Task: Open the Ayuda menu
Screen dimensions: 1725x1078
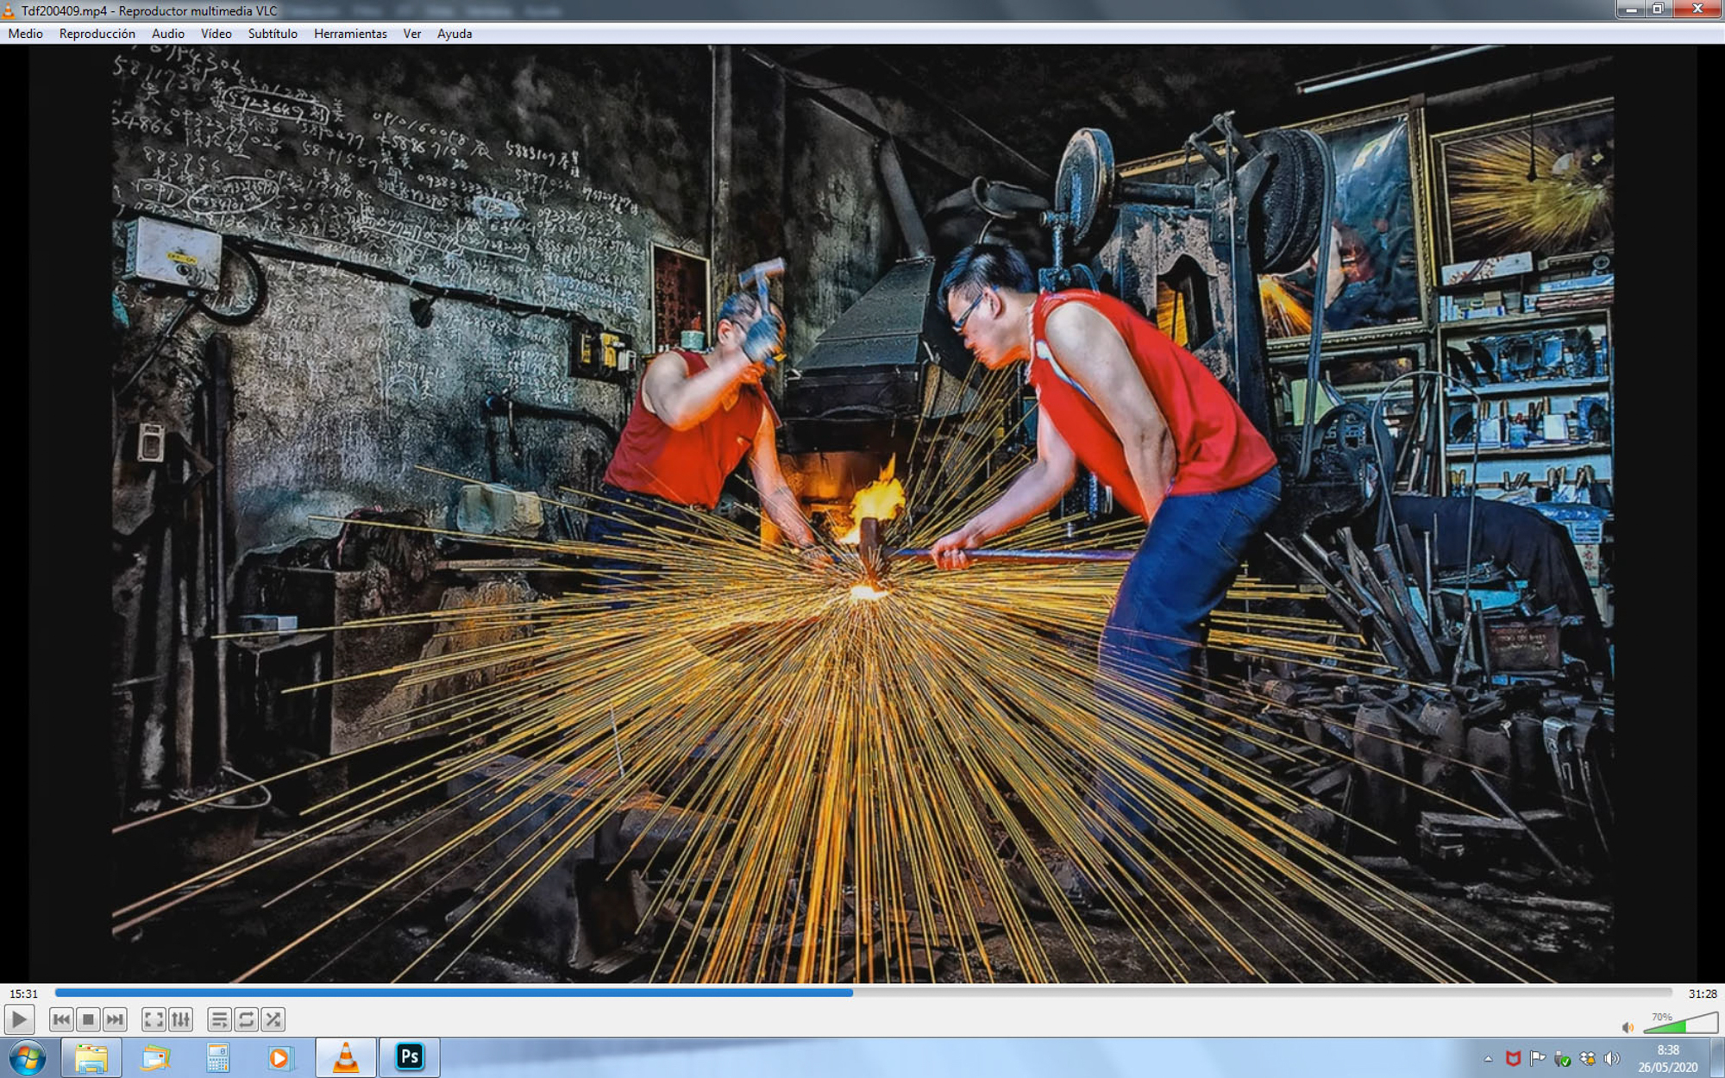Action: pos(455,34)
